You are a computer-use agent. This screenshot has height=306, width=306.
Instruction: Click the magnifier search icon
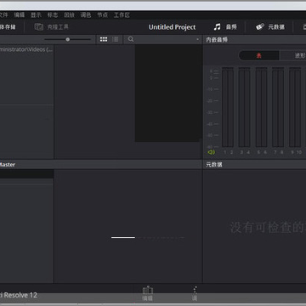coord(131,39)
